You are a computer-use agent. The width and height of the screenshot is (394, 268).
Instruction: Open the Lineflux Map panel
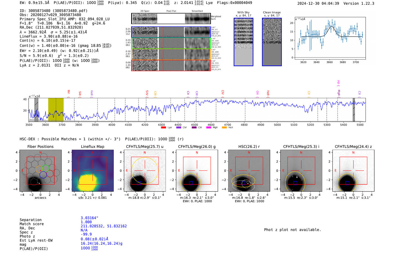pos(93,170)
